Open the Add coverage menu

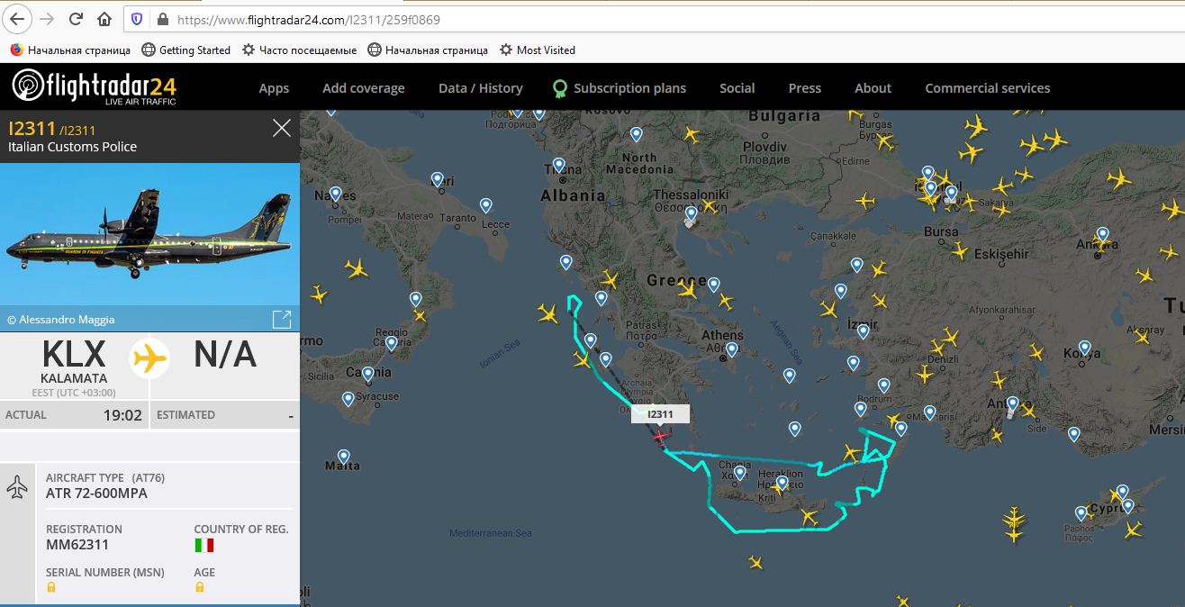pyautogui.click(x=364, y=88)
